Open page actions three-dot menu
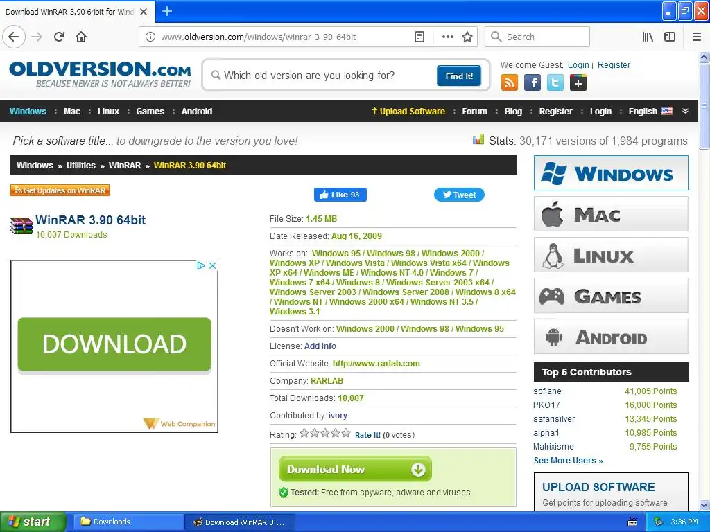710x532 pixels. [x=447, y=37]
